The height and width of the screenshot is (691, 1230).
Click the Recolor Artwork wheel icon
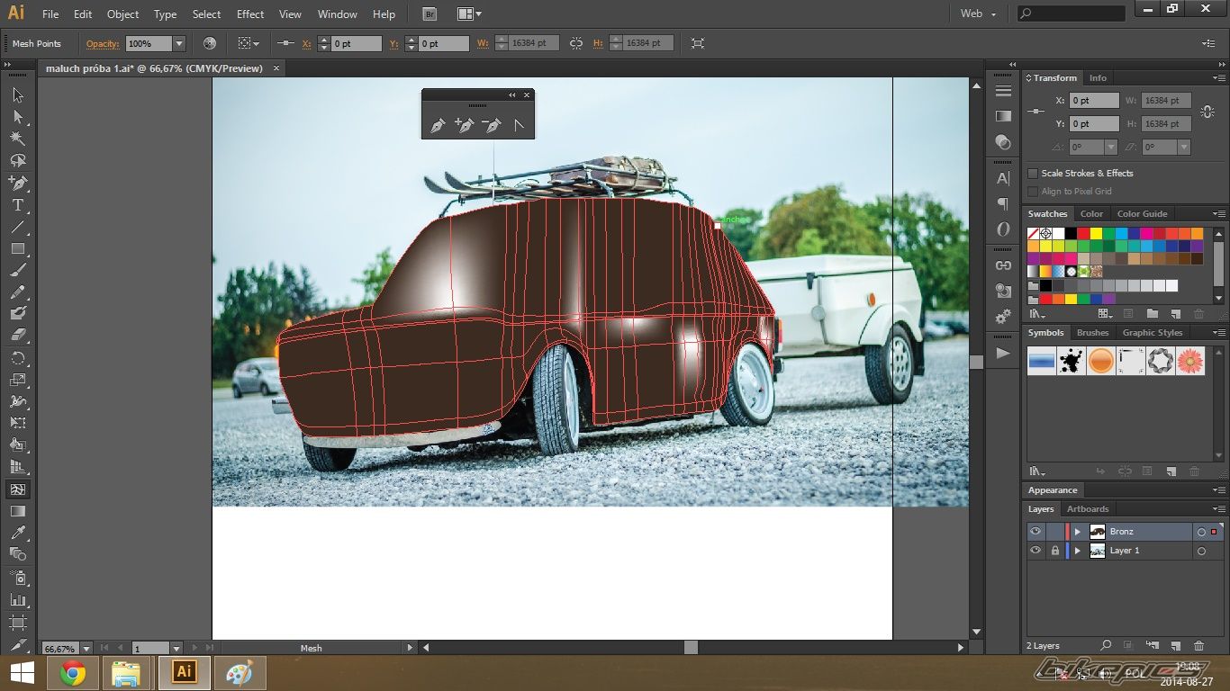210,43
